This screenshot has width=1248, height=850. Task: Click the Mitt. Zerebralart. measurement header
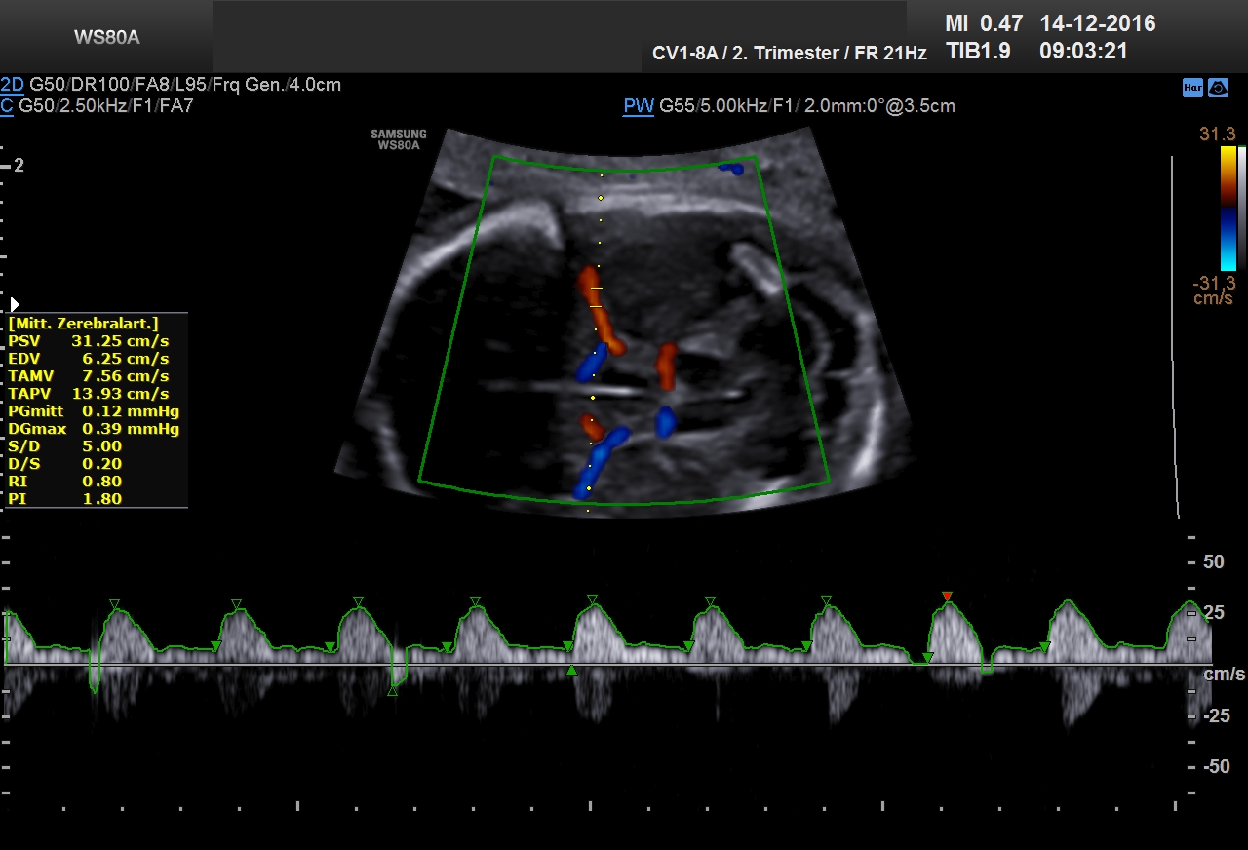point(84,323)
